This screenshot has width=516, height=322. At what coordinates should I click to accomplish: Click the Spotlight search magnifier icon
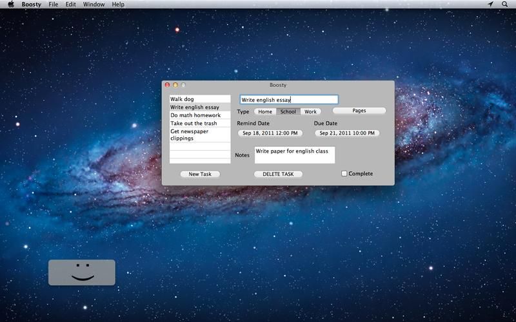pos(505,5)
